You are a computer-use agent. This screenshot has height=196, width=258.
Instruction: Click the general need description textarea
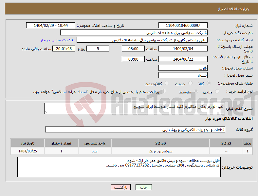tap(134, 108)
